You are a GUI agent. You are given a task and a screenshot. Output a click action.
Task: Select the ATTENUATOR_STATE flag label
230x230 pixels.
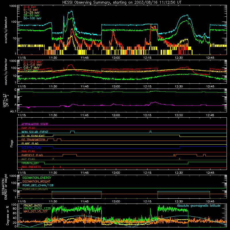35,124
